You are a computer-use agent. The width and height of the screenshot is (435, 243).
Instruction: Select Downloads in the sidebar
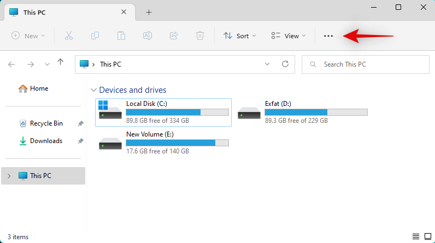pos(46,141)
